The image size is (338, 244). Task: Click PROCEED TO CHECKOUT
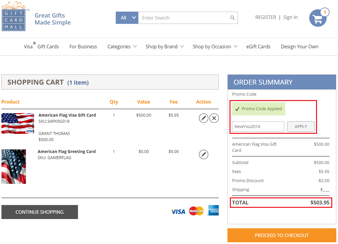point(282,235)
